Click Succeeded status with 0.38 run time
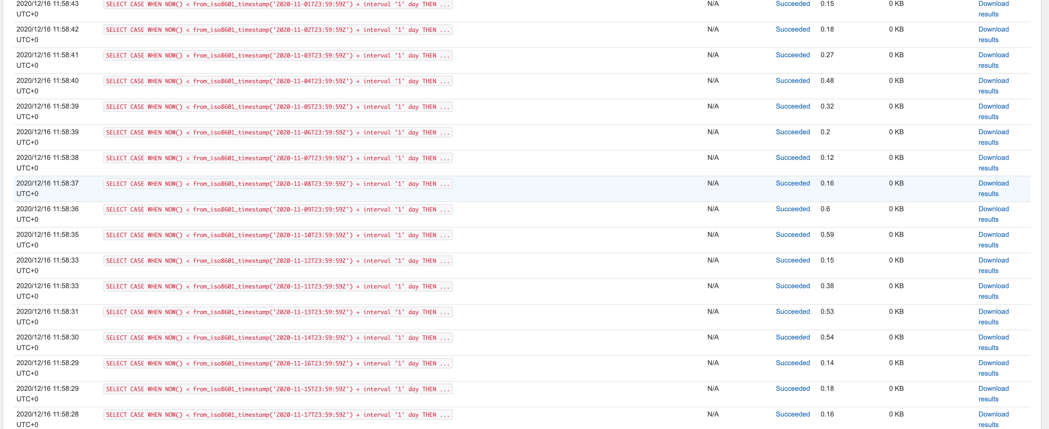Screen dimensions: 1049x429 coord(792,286)
